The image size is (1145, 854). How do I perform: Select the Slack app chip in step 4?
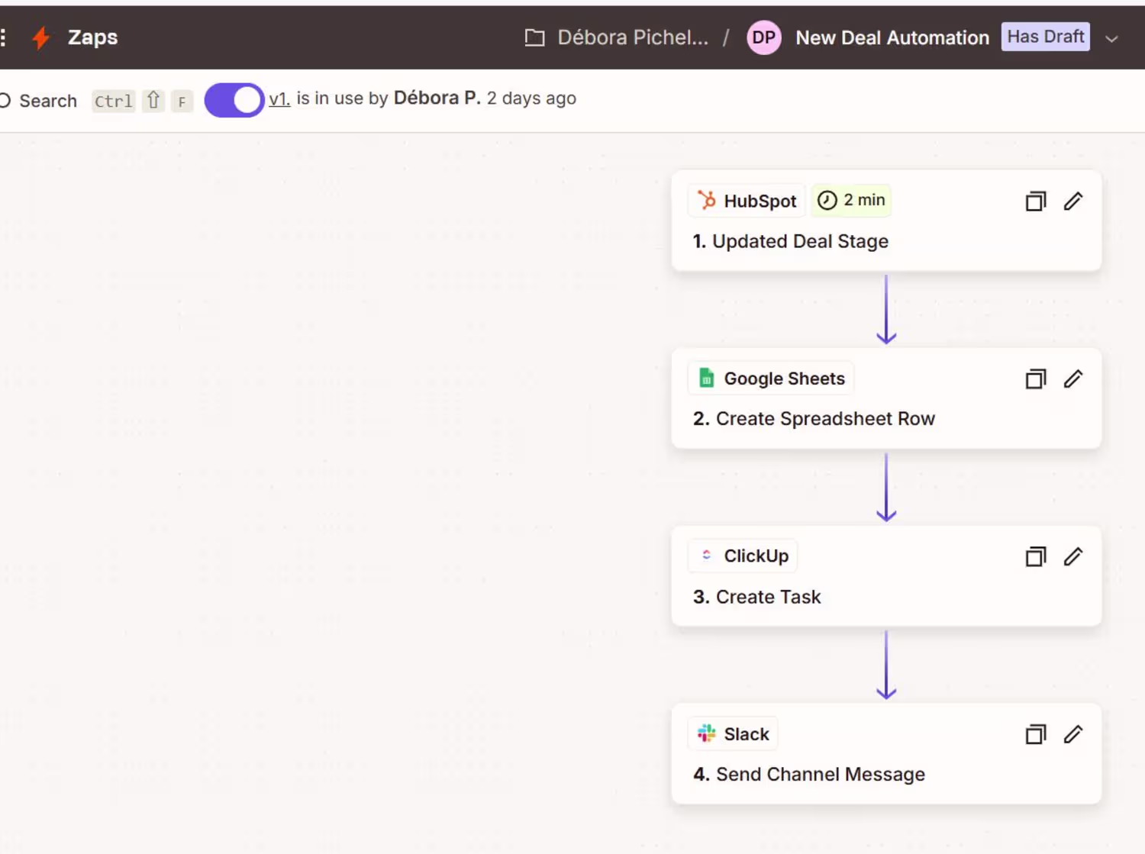pos(733,734)
